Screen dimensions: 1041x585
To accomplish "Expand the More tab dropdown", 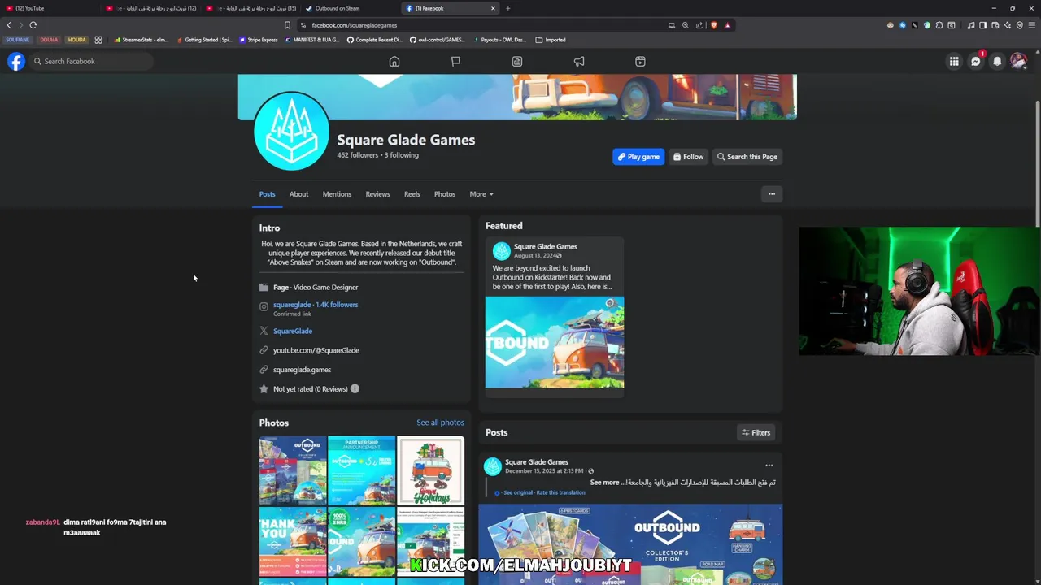I will [481, 194].
